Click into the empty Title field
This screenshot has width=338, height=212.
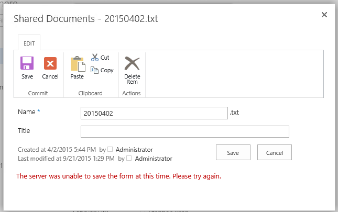pos(184,131)
